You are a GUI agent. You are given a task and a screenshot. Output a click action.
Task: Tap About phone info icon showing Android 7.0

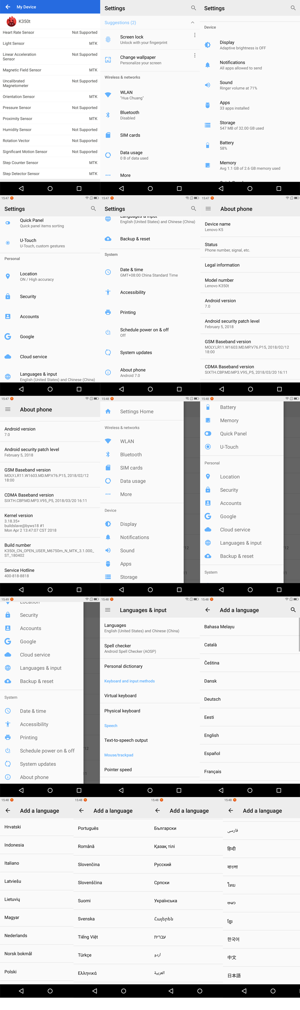pos(108,372)
